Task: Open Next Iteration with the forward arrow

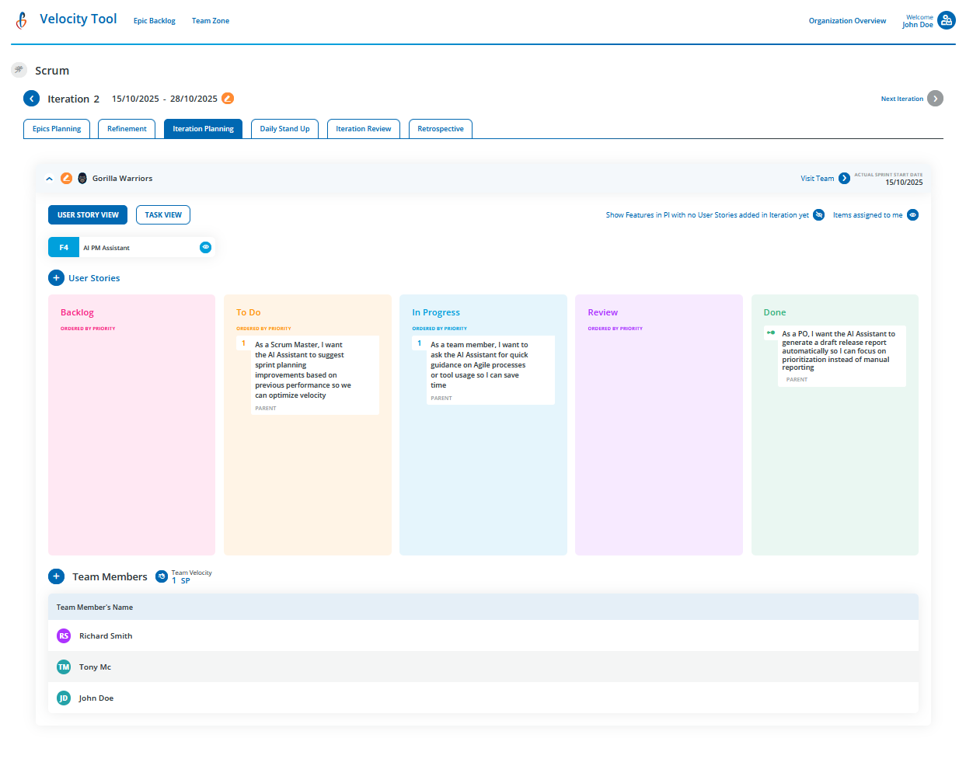Action: (x=935, y=99)
